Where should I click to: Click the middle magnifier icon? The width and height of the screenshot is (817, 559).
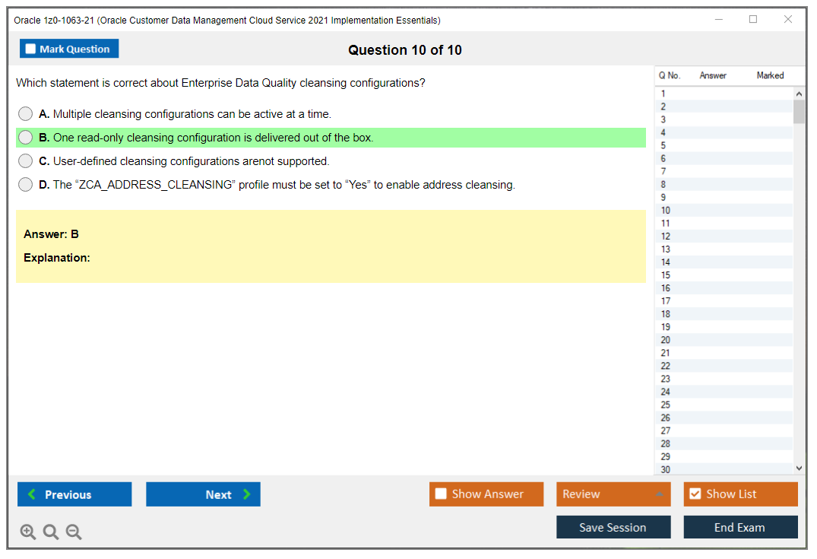50,532
